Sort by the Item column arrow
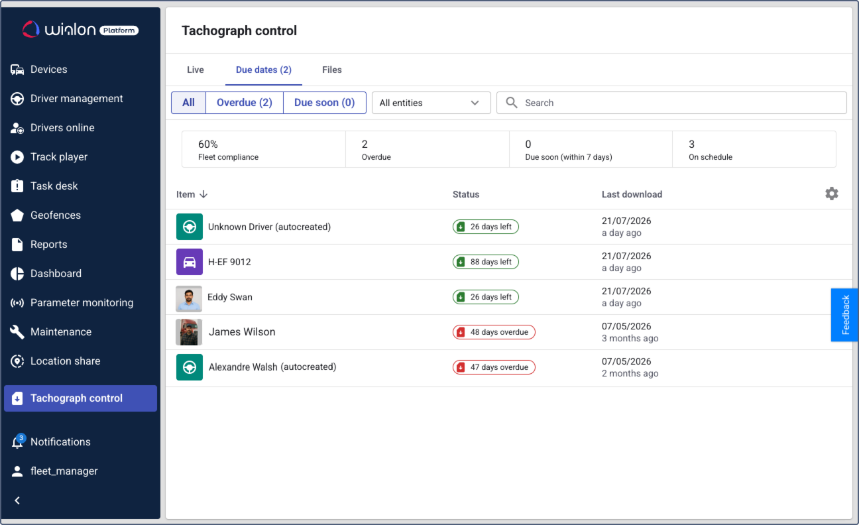 point(204,194)
